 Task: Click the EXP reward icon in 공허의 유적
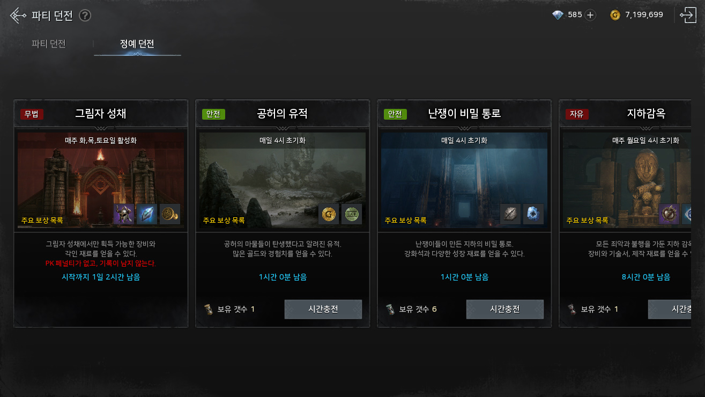tap(352, 214)
